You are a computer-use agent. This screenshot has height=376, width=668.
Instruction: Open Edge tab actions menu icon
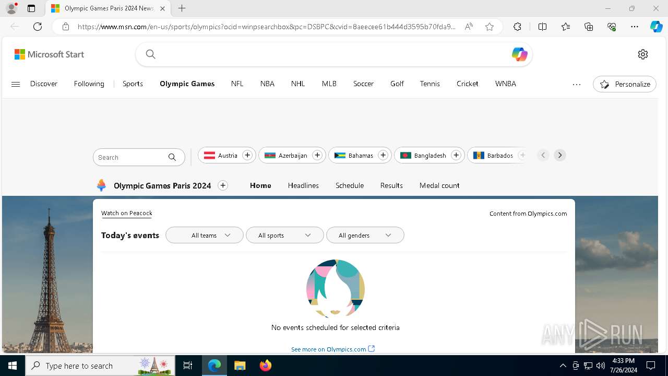(x=31, y=8)
